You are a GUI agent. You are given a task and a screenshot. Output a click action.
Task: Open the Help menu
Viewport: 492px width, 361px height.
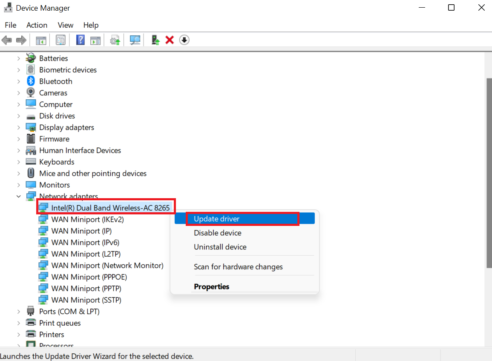coord(91,25)
